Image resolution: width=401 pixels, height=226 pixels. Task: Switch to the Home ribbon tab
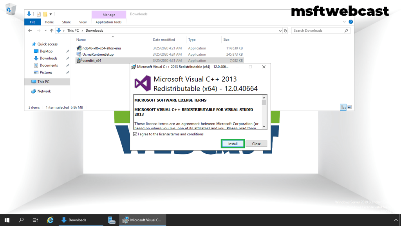pyautogui.click(x=49, y=22)
